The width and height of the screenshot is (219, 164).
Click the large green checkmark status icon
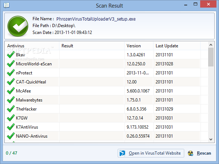tap(18, 26)
